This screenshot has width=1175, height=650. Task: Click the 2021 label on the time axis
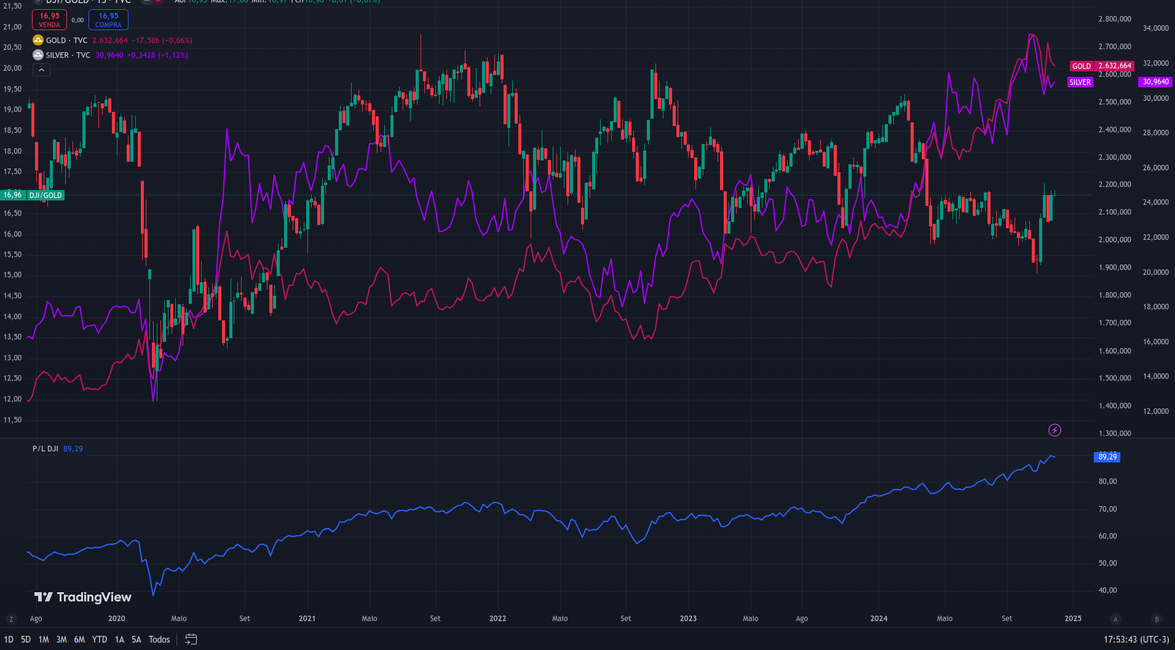pos(307,619)
